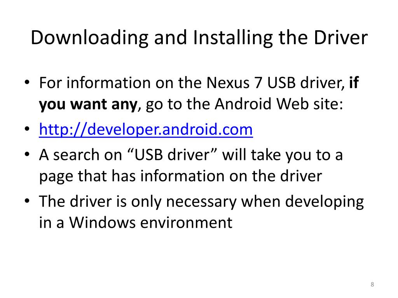Image resolution: width=398 pixels, height=298 pixels.
Task: Click the word "Downloading" in the title
Action: 89,38
